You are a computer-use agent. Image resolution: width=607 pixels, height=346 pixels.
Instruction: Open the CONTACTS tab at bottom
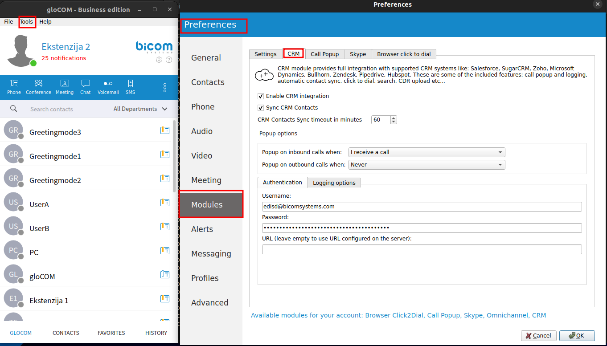[x=66, y=333]
